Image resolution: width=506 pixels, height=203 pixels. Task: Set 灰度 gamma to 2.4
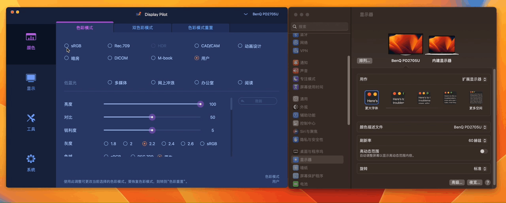coord(164,144)
